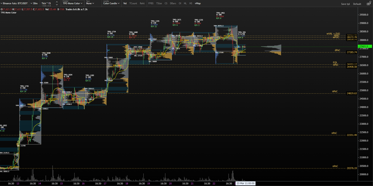Click the 28172.78 price axis label
373x186 pixels.
tap(352, 37)
